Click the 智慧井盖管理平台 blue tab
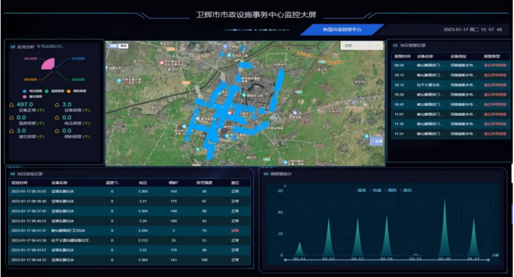Image resolution: width=514 pixels, height=277 pixels. [342, 29]
